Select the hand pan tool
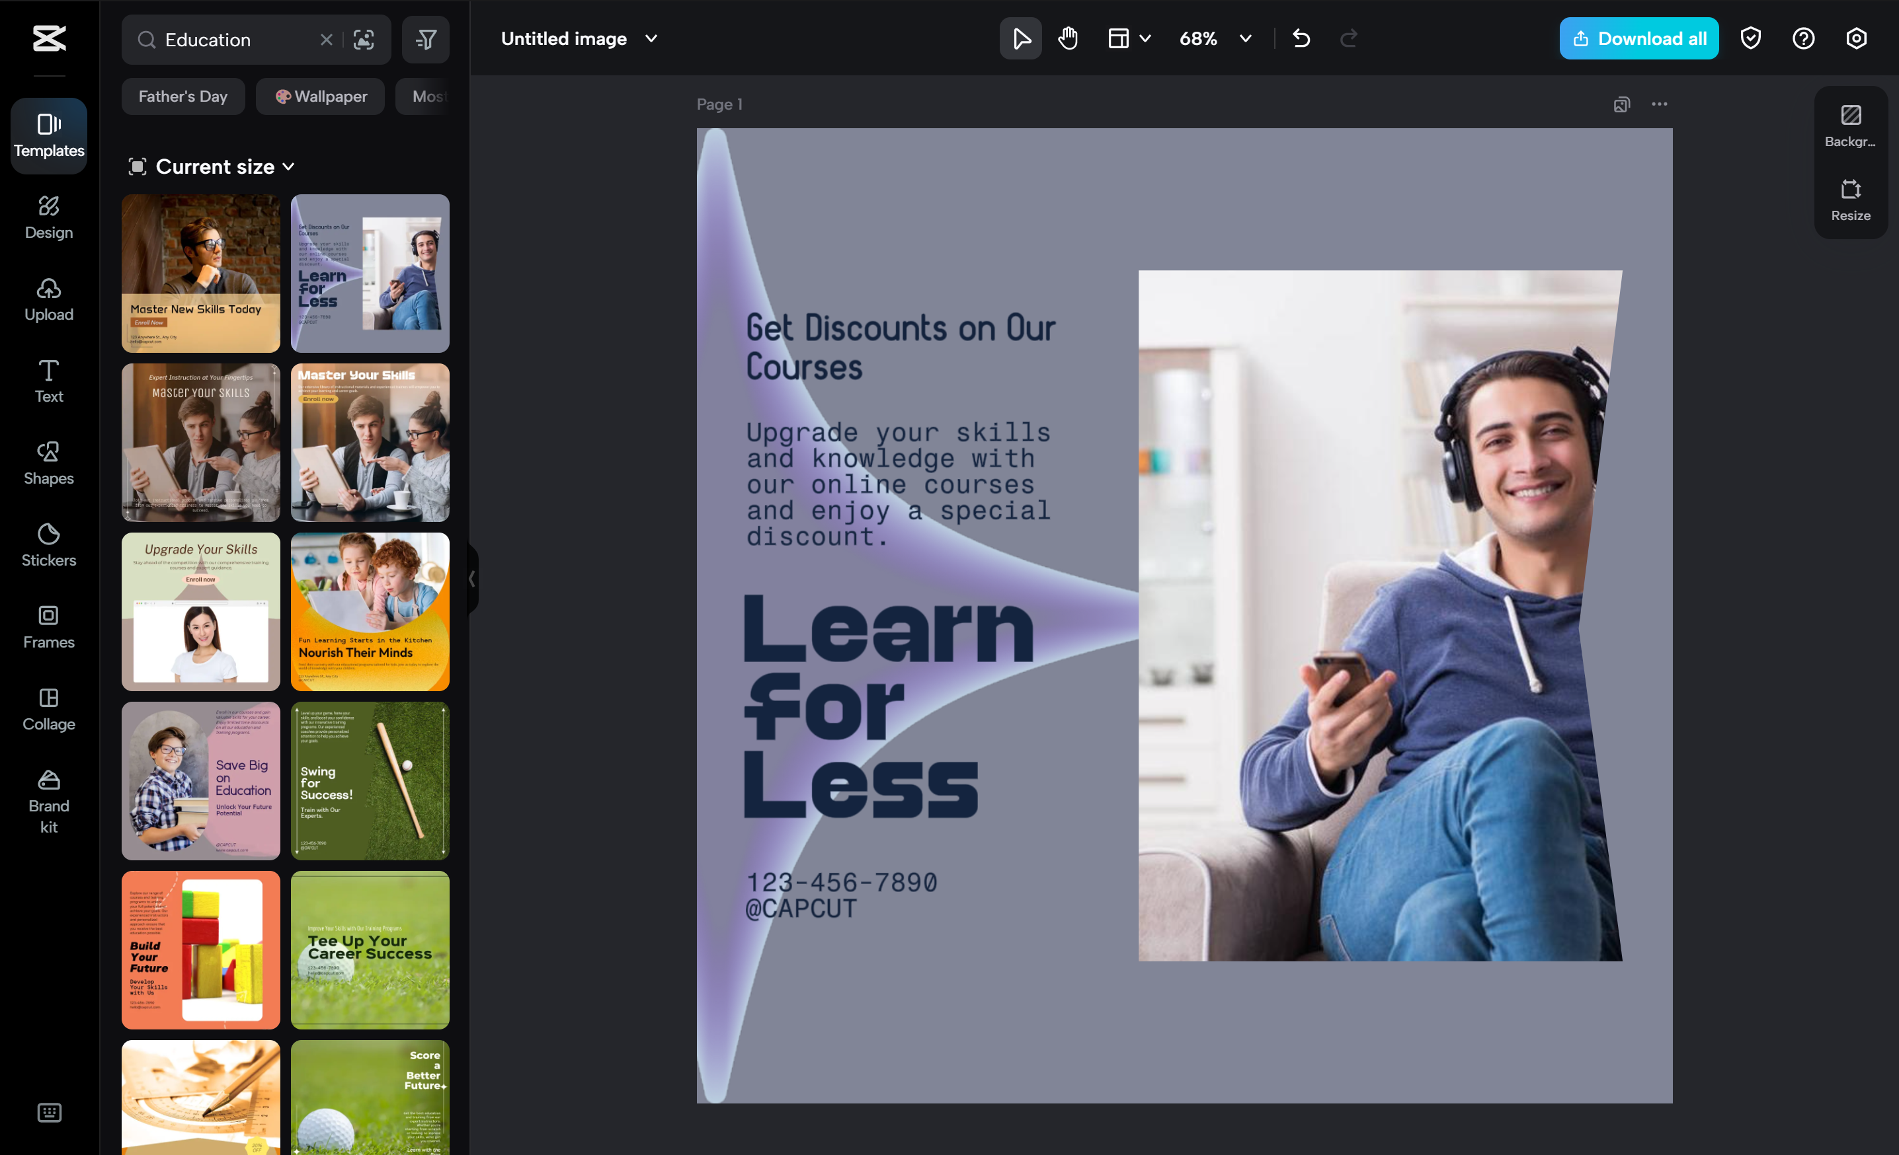Image resolution: width=1899 pixels, height=1155 pixels. tap(1067, 38)
